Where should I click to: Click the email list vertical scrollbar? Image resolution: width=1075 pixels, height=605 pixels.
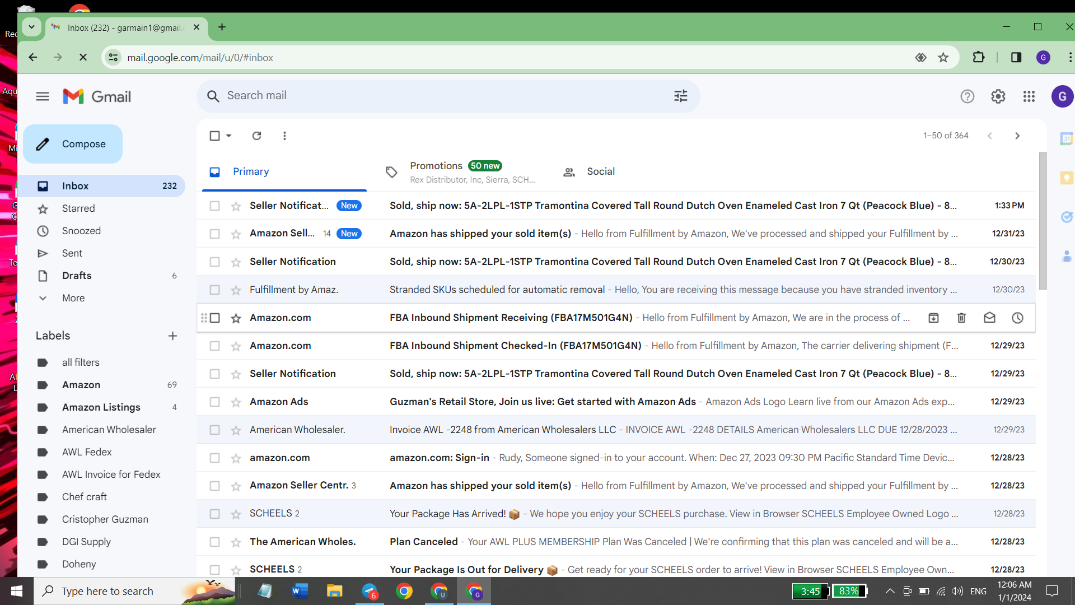(x=1043, y=221)
